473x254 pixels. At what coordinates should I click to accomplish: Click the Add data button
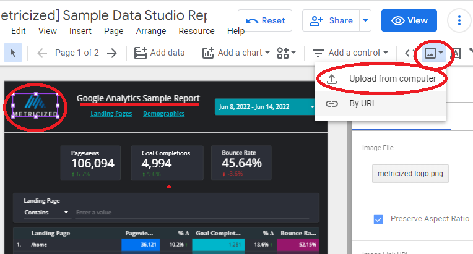[x=159, y=53]
